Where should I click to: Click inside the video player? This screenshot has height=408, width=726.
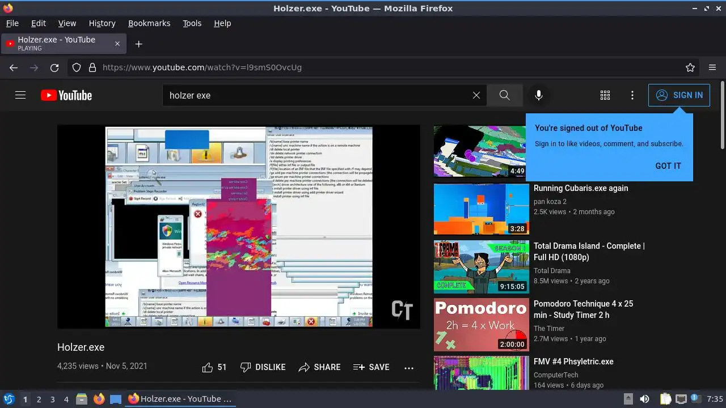(x=239, y=227)
